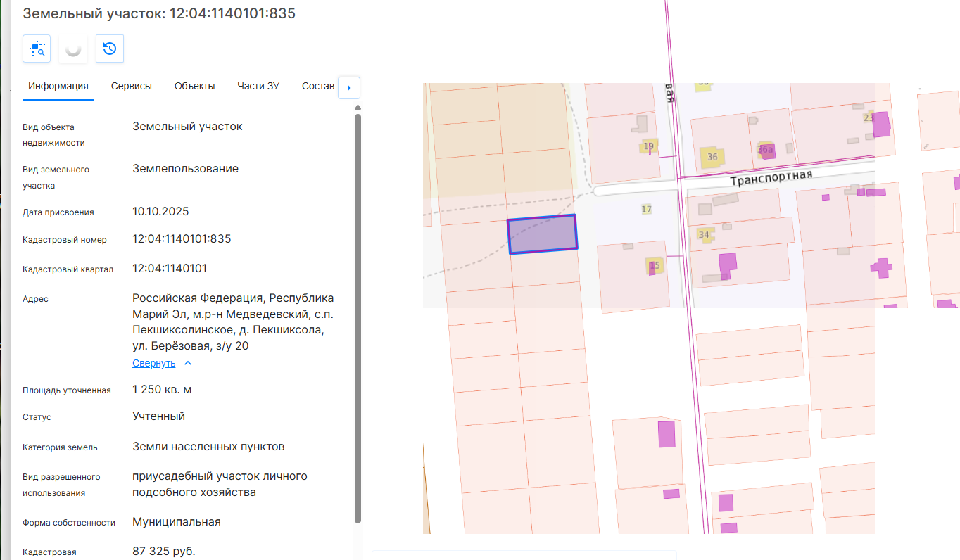The image size is (960, 560).
Task: Click the address text ending ул. Берёзовая, з/у 20
Action: [x=233, y=322]
